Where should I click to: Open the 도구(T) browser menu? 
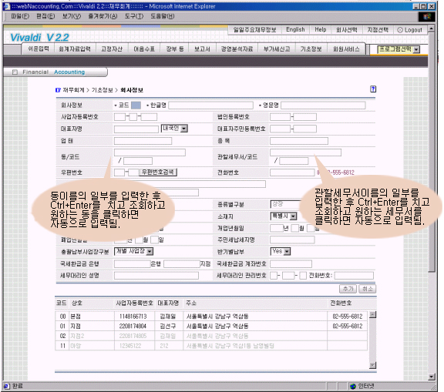134,16
